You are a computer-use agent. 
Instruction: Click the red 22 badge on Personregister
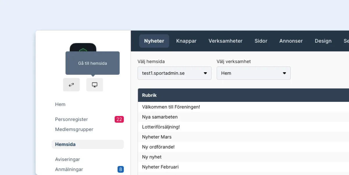click(x=119, y=119)
